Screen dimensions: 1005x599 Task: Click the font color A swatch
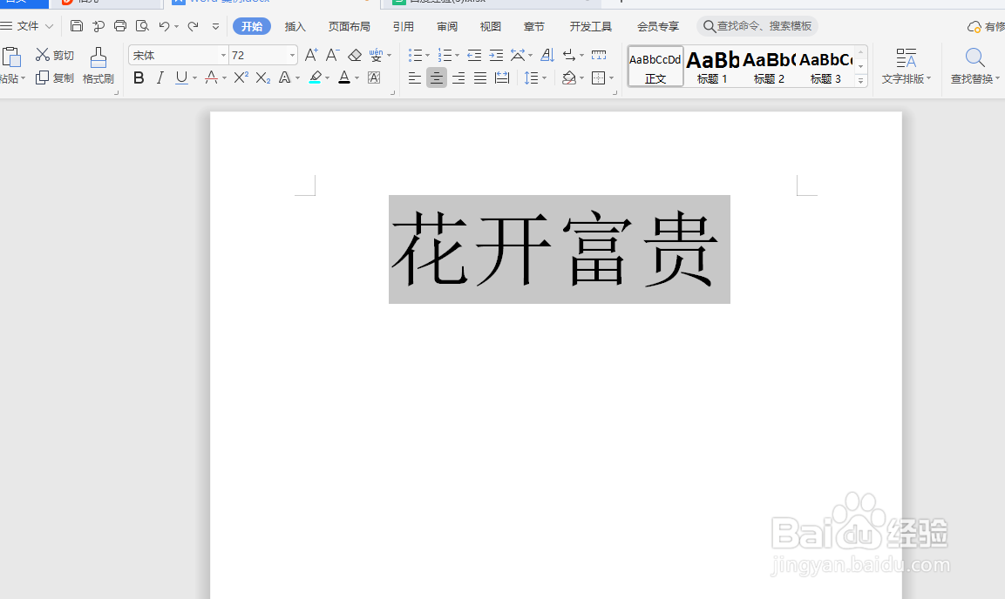pyautogui.click(x=344, y=78)
